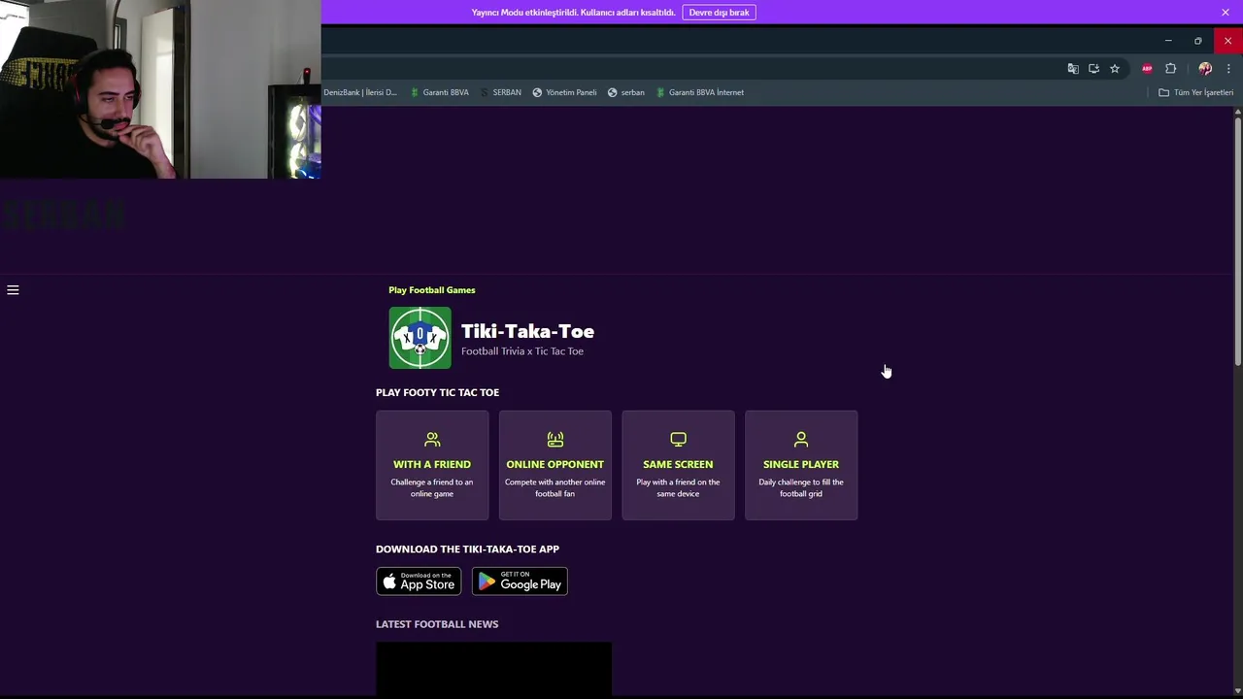This screenshot has height=699, width=1243.
Task: Minimize the browser window
Action: 1168,41
